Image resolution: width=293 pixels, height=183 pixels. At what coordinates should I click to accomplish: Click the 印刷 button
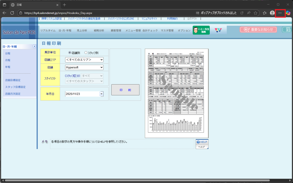125,90
